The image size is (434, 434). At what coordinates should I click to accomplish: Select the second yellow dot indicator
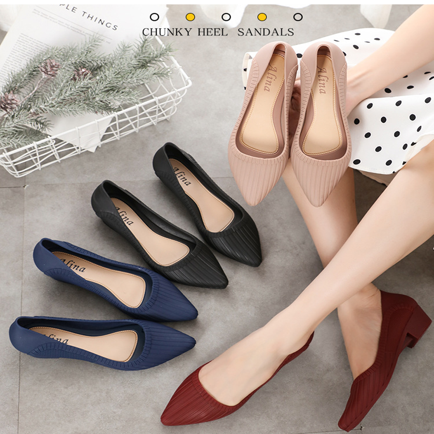point(190,17)
